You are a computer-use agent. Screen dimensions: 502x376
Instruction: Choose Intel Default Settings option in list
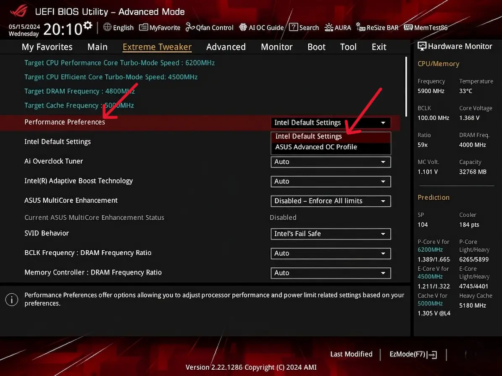pos(331,136)
